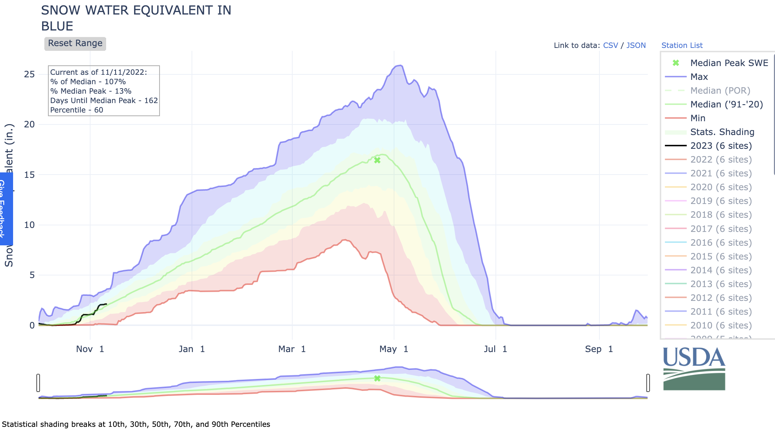The image size is (775, 429).
Task: Hide the Stats. Shading legend entry
Action: pos(722,132)
